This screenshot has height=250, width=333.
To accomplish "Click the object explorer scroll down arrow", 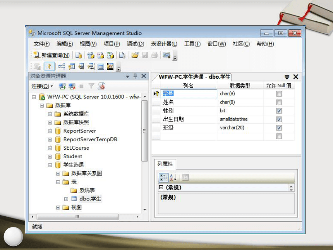I will pos(145,210).
